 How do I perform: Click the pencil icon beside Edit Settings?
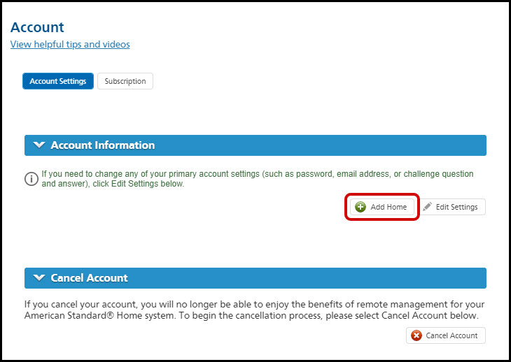427,207
